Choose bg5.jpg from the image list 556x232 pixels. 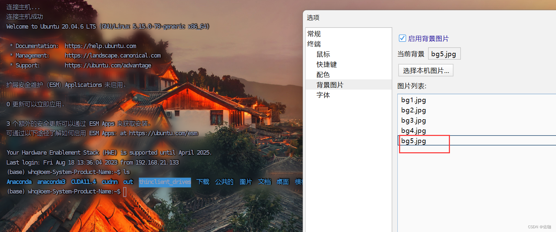pyautogui.click(x=413, y=141)
